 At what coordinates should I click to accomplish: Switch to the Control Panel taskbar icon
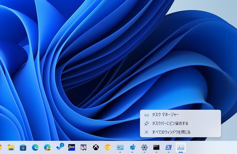(120, 147)
